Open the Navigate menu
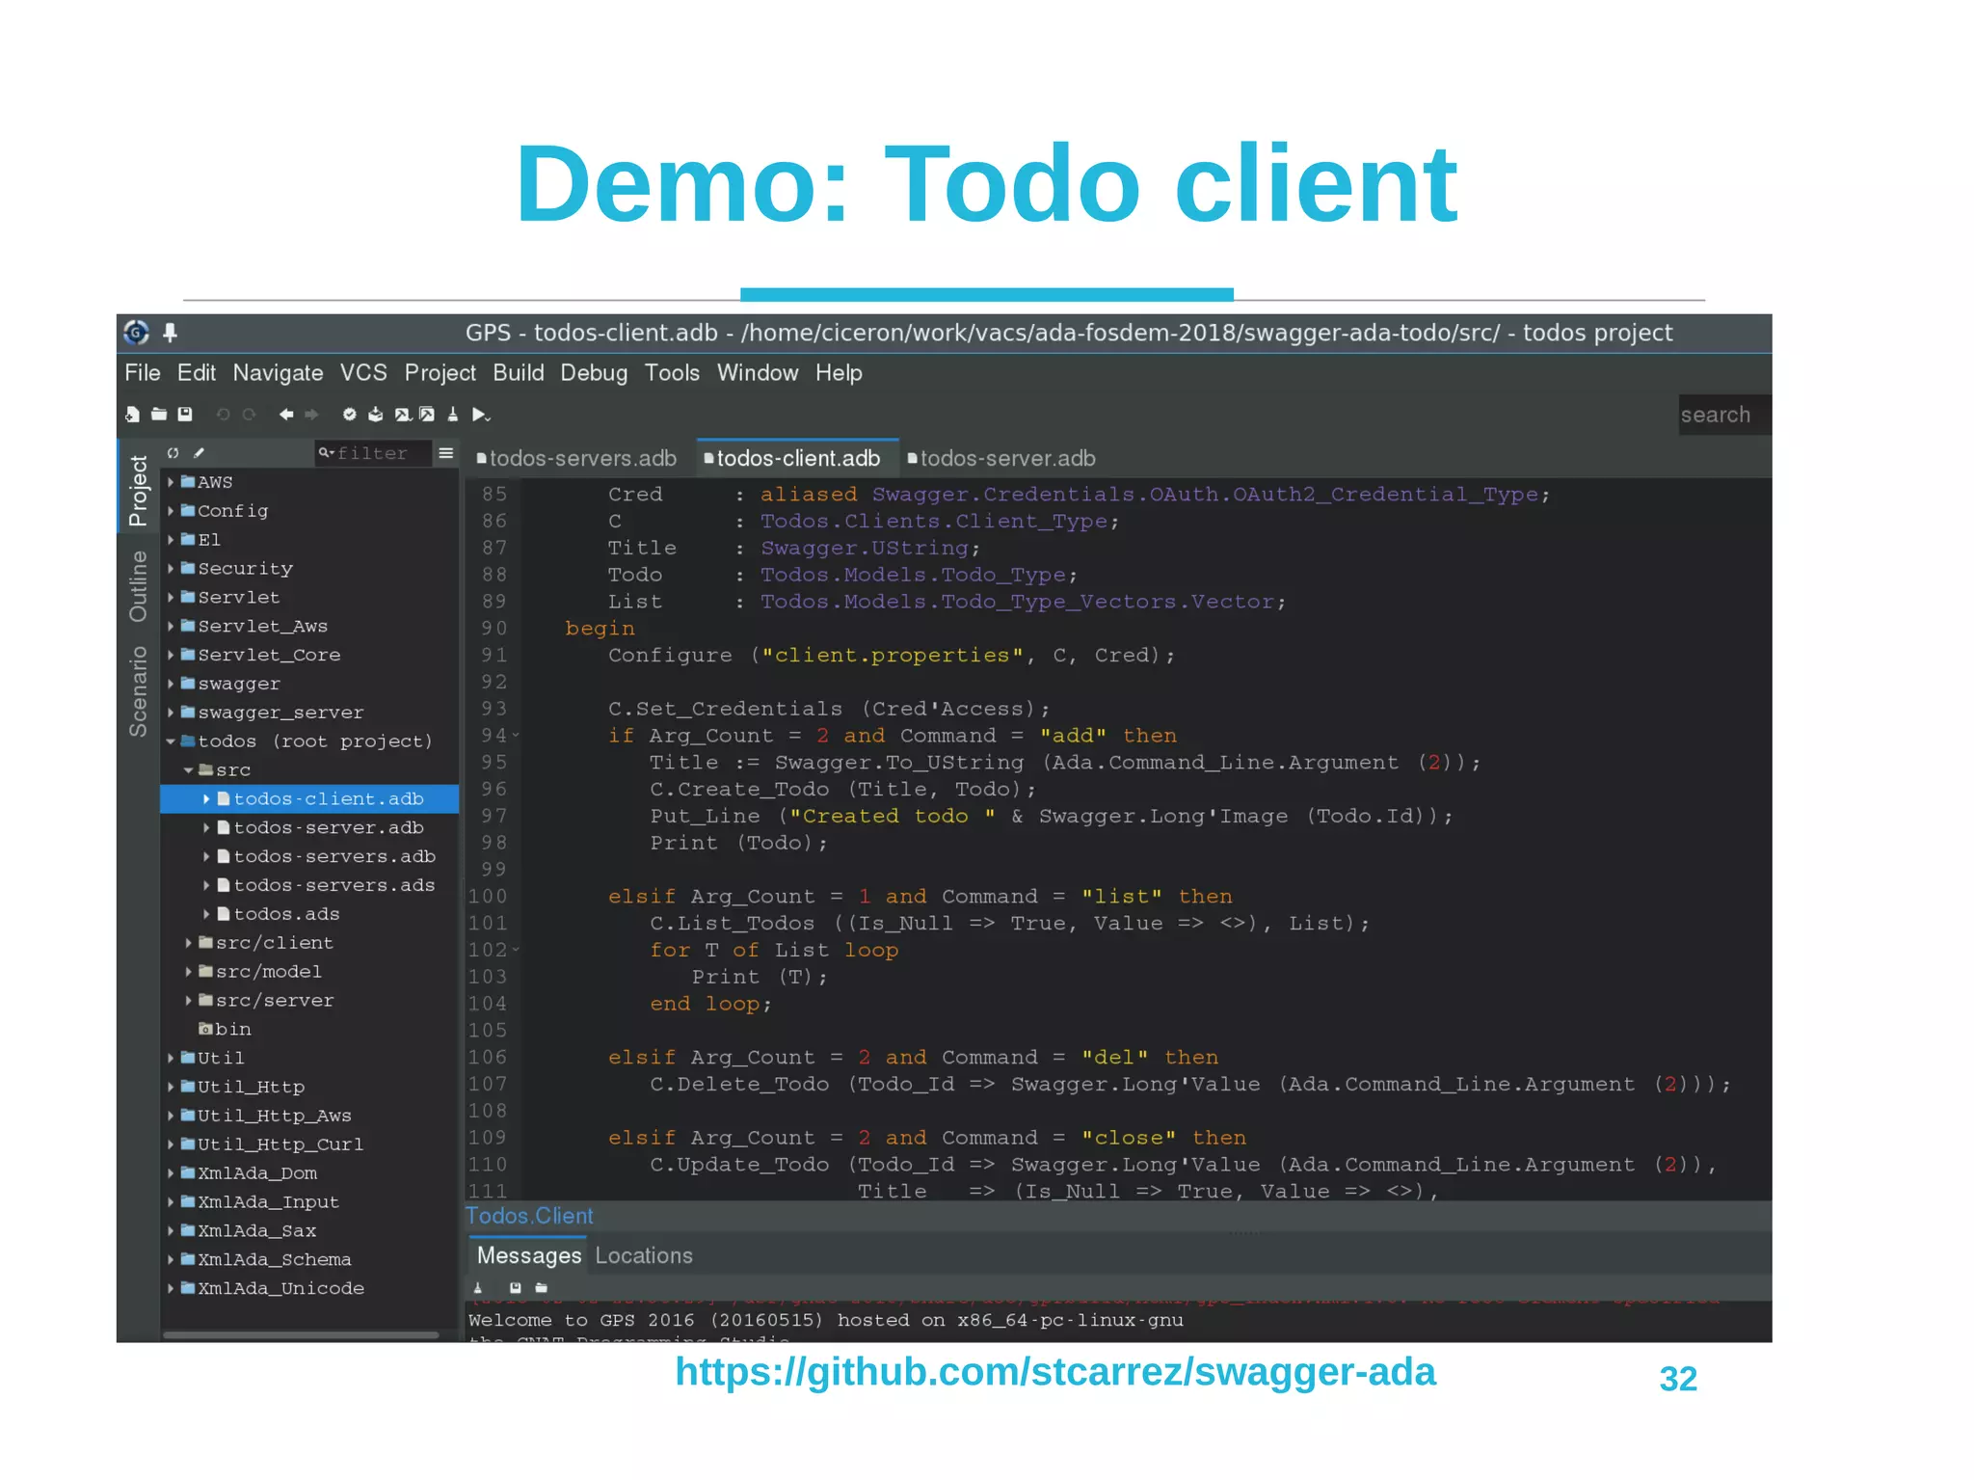This screenshot has width=1974, height=1480. [x=278, y=373]
